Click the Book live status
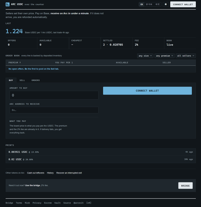This screenshot has height=207, width=201. [170, 45]
